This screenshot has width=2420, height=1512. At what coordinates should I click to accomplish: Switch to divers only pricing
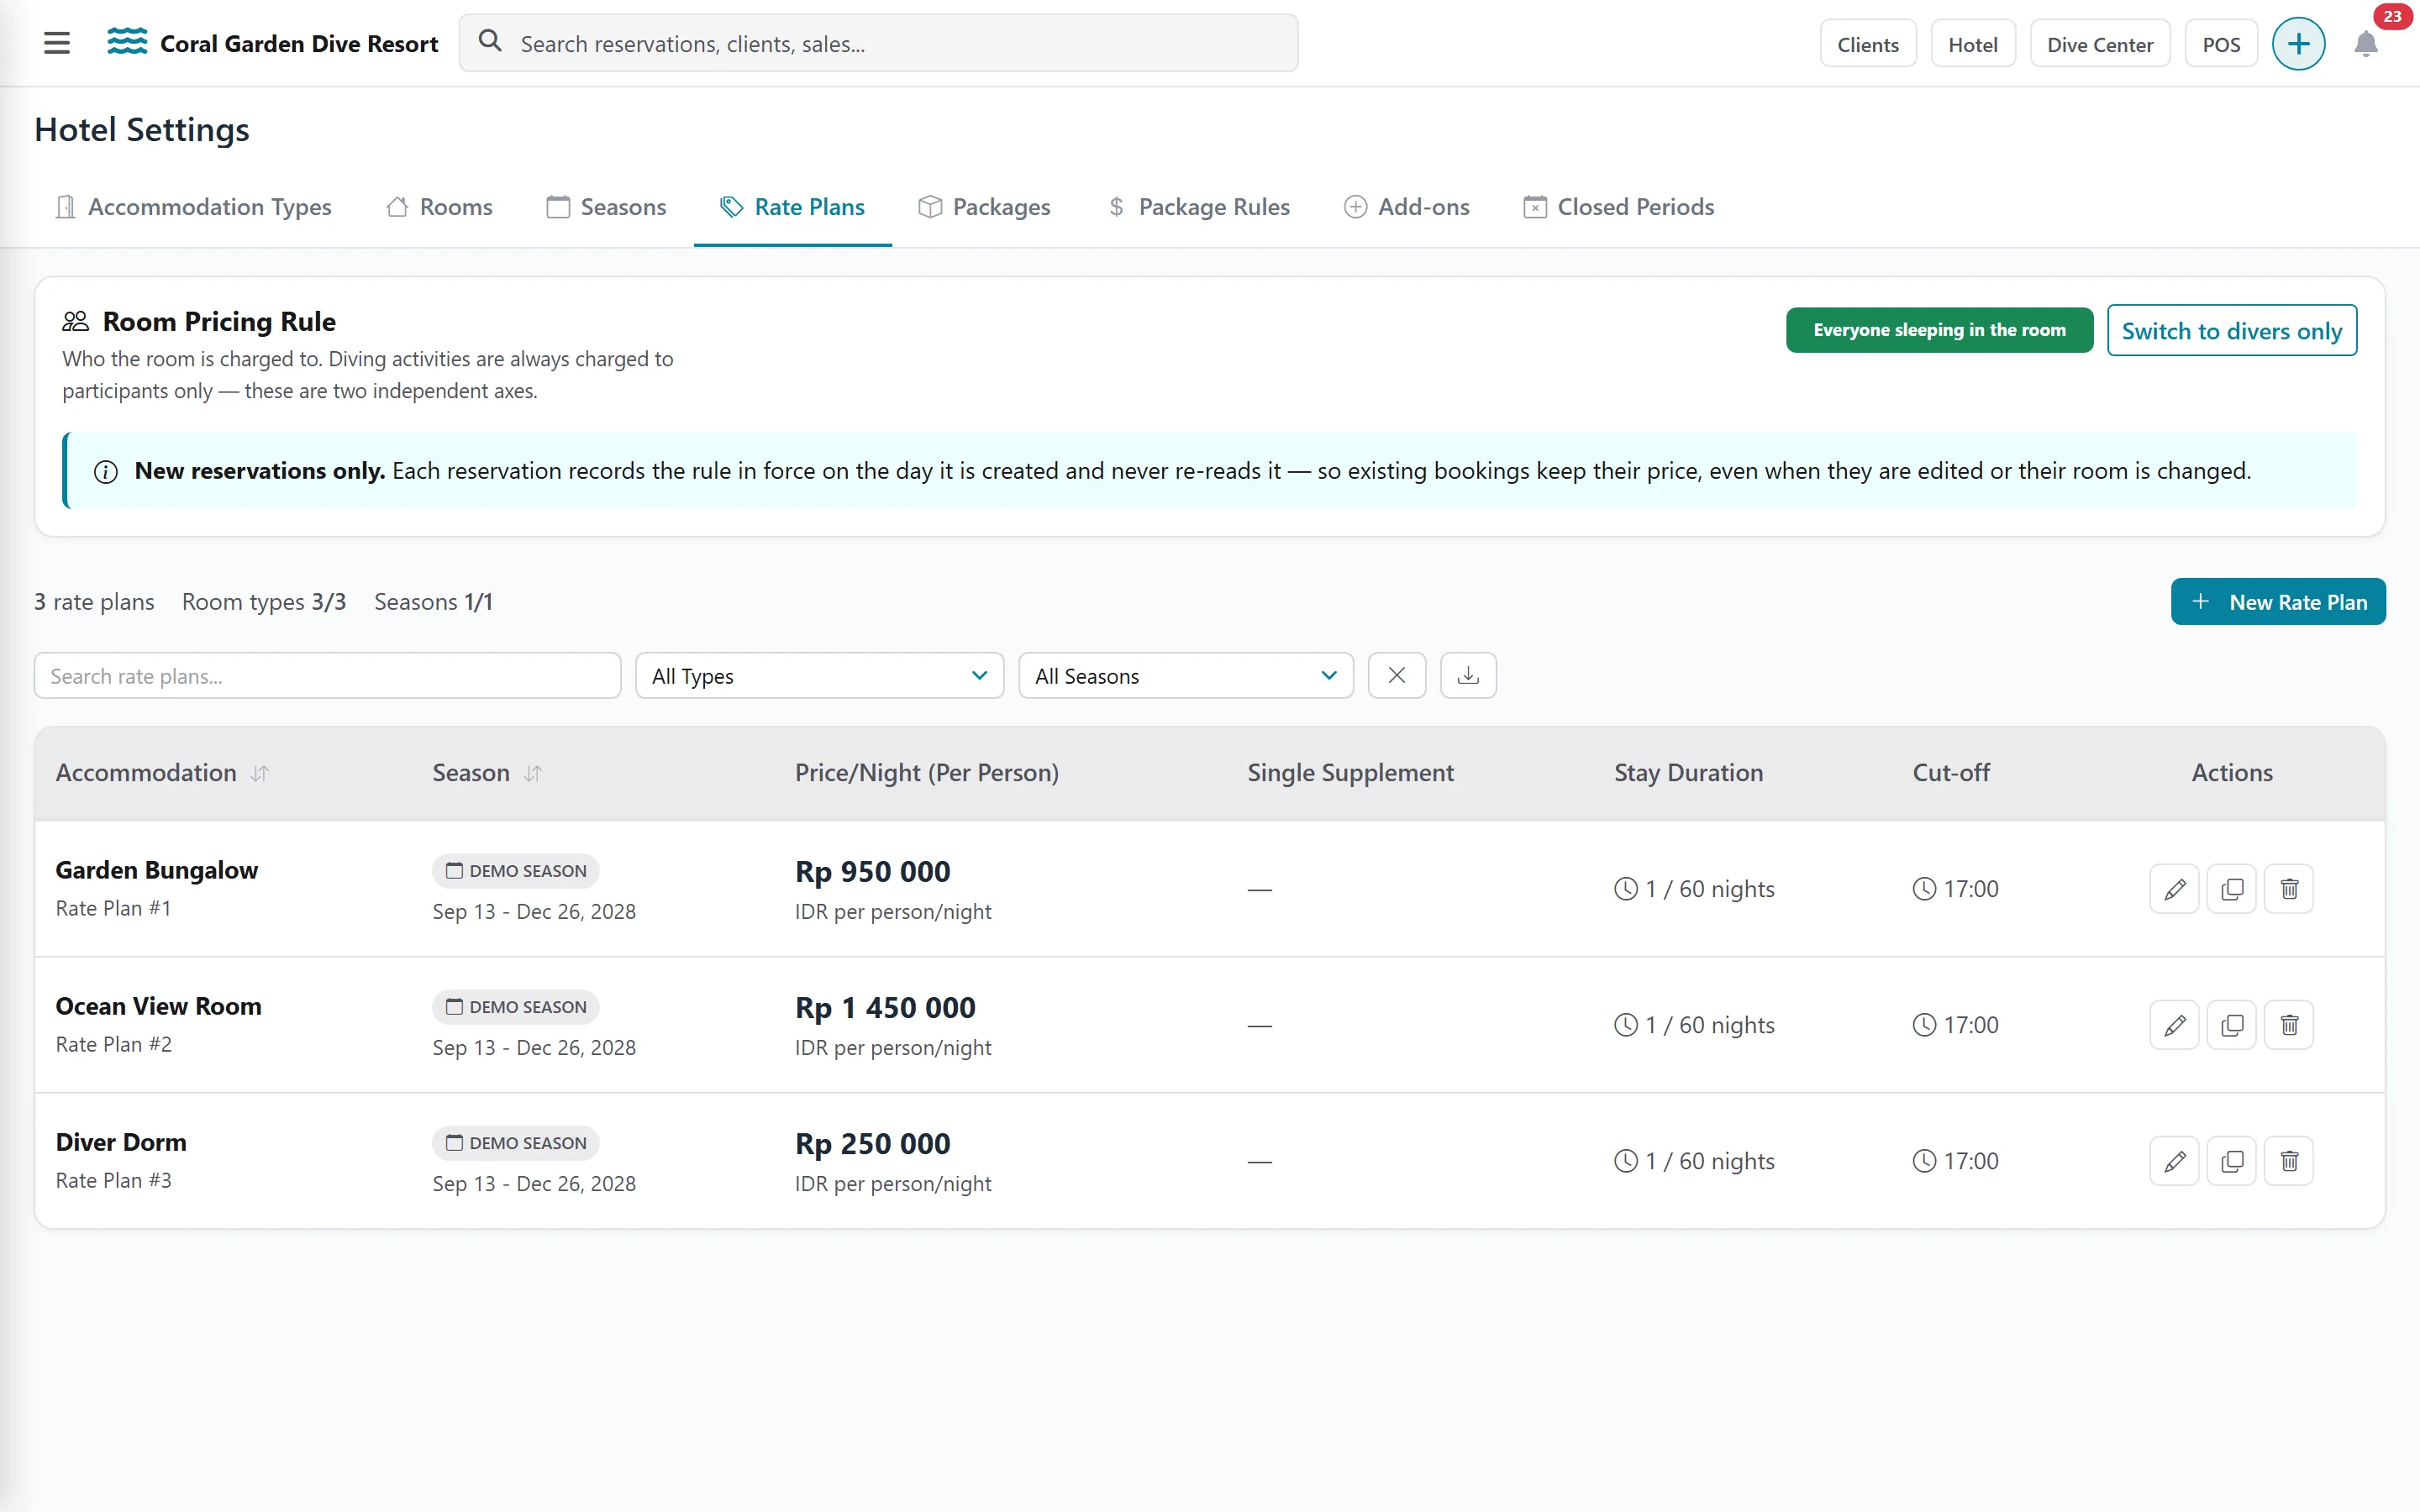tap(2231, 330)
